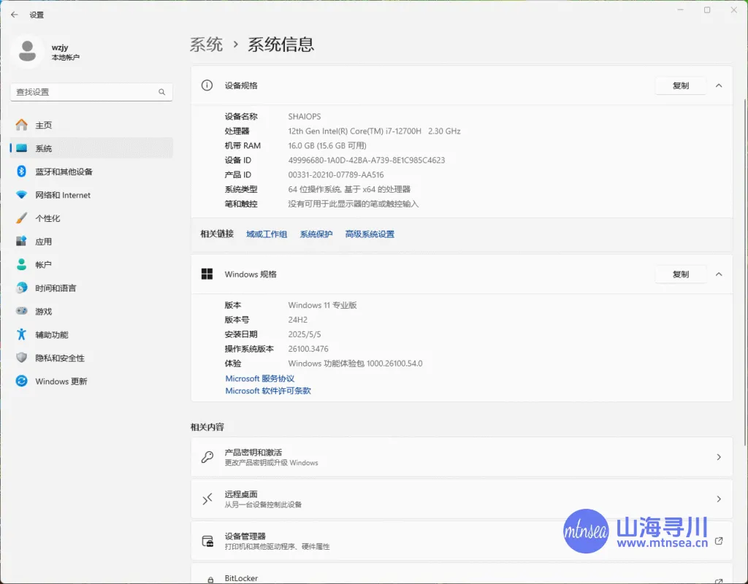
Task: Click the product ID 00331-20210-07789-AA516
Action: (x=336, y=174)
